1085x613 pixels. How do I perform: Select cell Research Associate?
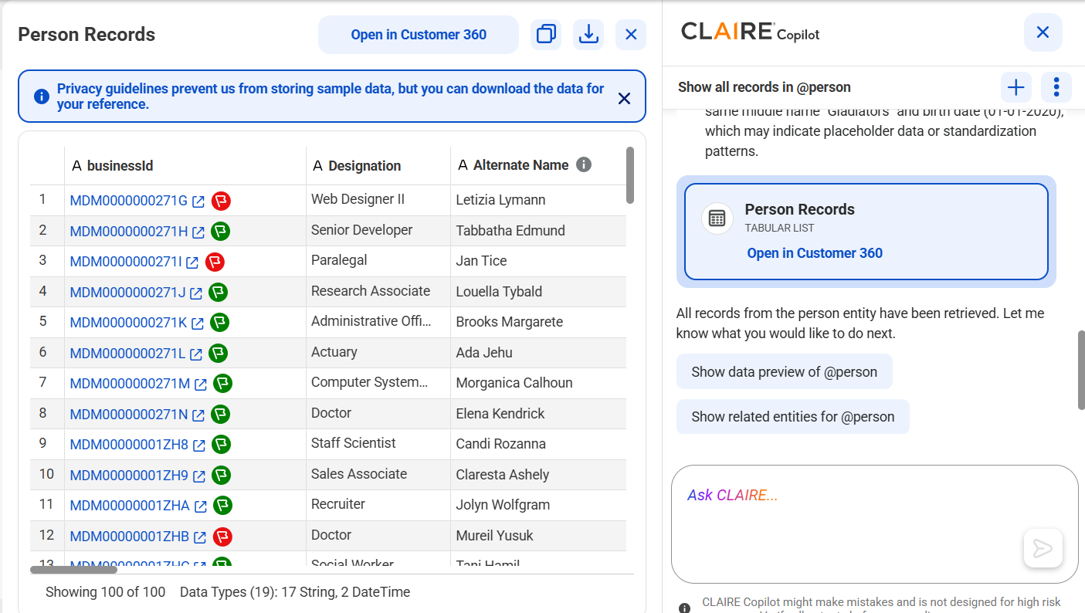tap(378, 291)
